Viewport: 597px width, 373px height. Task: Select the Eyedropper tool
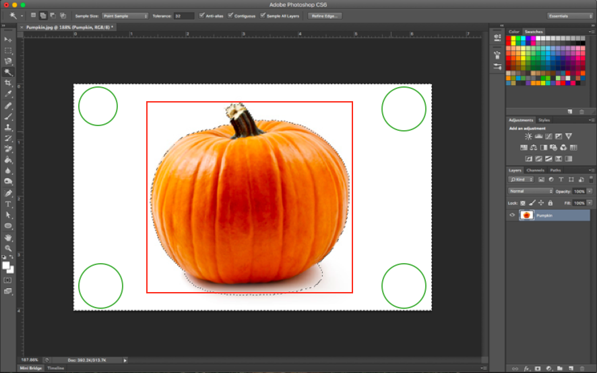[8, 94]
